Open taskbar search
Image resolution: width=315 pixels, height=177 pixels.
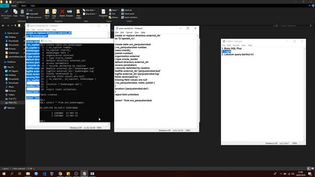[x=12, y=174]
